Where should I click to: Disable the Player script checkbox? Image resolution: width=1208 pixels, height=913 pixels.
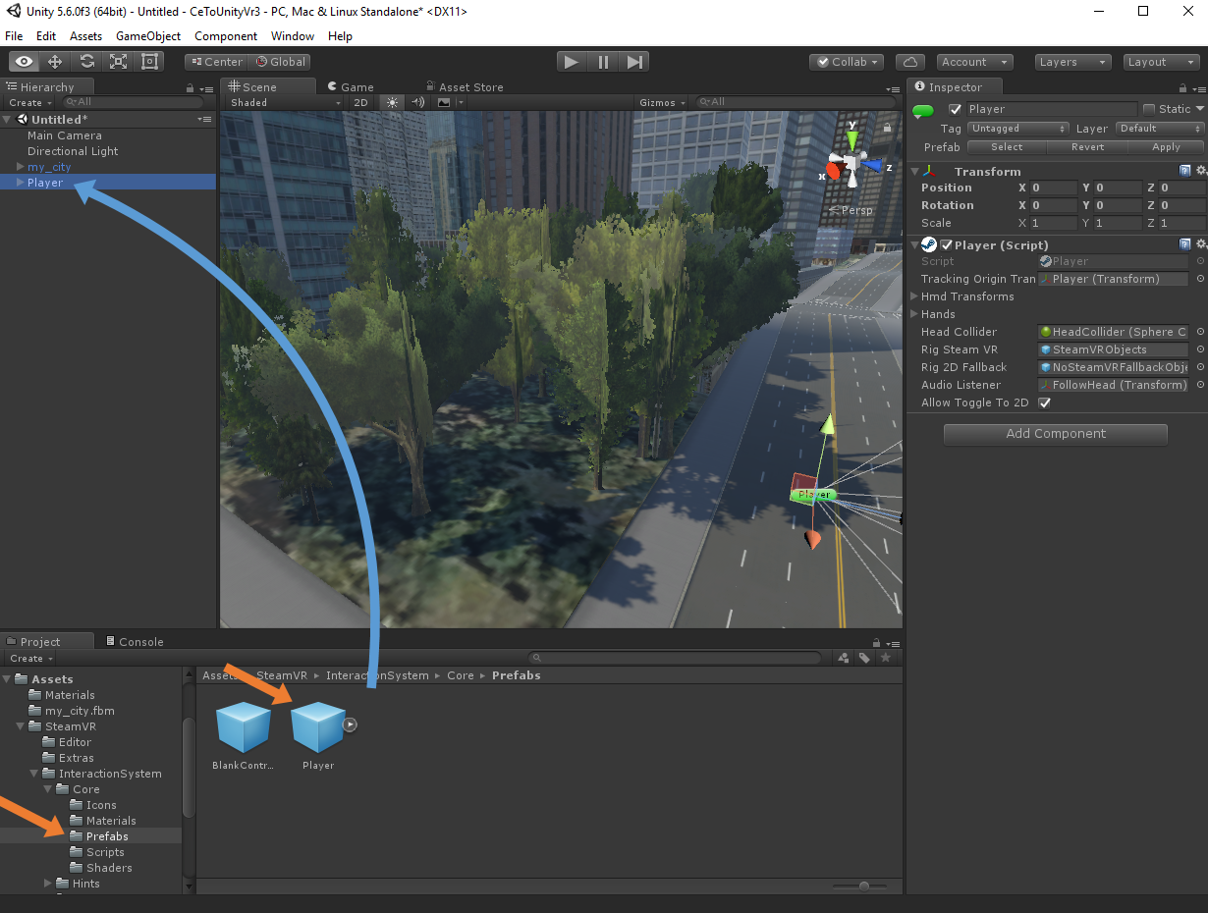(947, 244)
